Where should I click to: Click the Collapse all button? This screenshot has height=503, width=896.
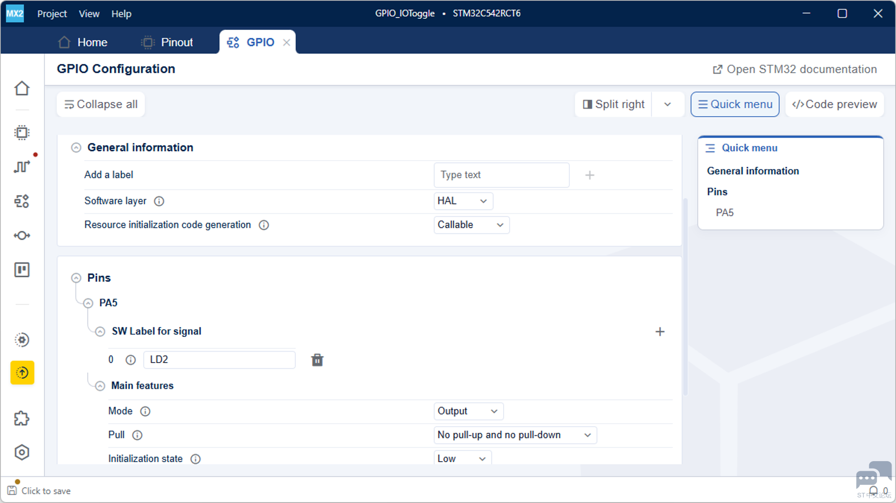coord(101,105)
